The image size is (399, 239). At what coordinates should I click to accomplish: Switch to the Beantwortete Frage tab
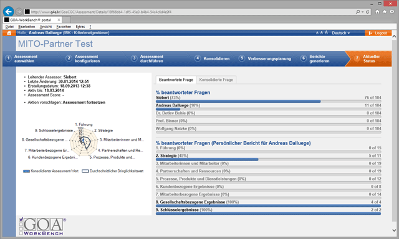point(176,80)
